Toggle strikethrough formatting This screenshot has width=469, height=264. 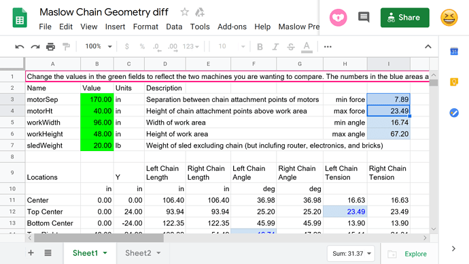291,47
